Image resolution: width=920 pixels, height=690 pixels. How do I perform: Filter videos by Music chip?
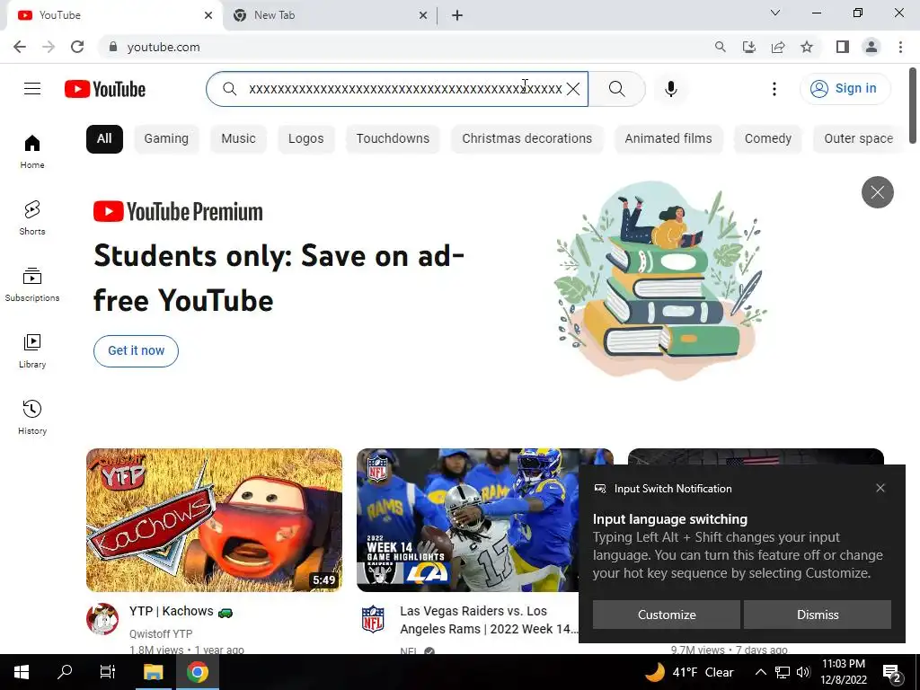point(238,139)
